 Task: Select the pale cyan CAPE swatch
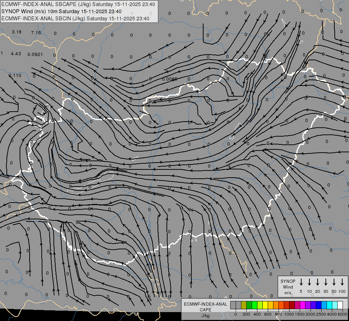tap(335, 305)
